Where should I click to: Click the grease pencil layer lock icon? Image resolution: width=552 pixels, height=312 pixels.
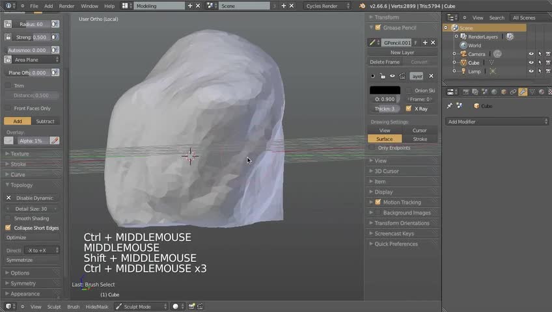[x=382, y=76]
